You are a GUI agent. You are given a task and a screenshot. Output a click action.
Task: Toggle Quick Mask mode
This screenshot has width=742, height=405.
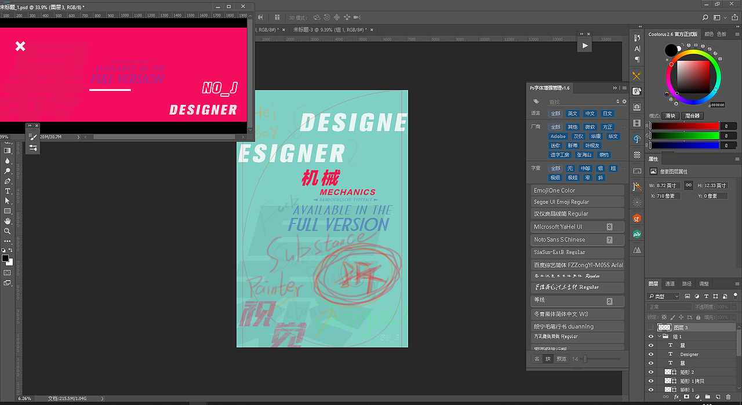click(x=8, y=272)
